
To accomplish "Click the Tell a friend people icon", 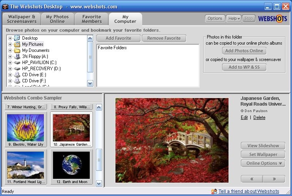I will pos(214,191).
